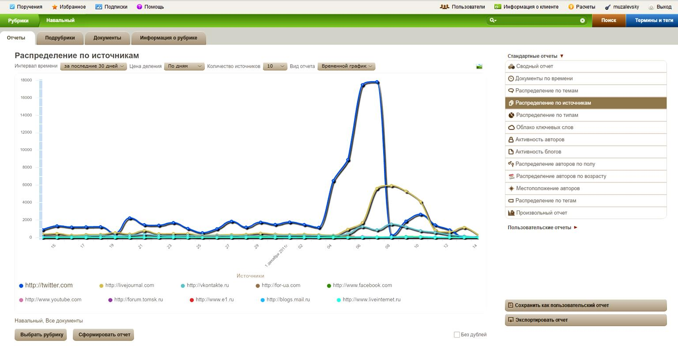This screenshot has width=678, height=353.
Task: Toggle www.liveinternet.ru series in chart legend
Action: (369, 300)
